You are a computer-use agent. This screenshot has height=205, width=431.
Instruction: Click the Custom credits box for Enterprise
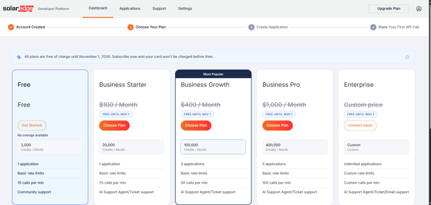[377, 147]
